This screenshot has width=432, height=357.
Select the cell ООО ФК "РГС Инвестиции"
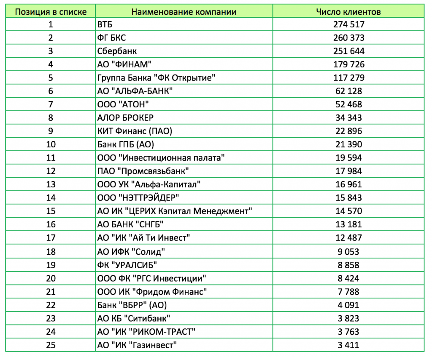click(x=184, y=278)
